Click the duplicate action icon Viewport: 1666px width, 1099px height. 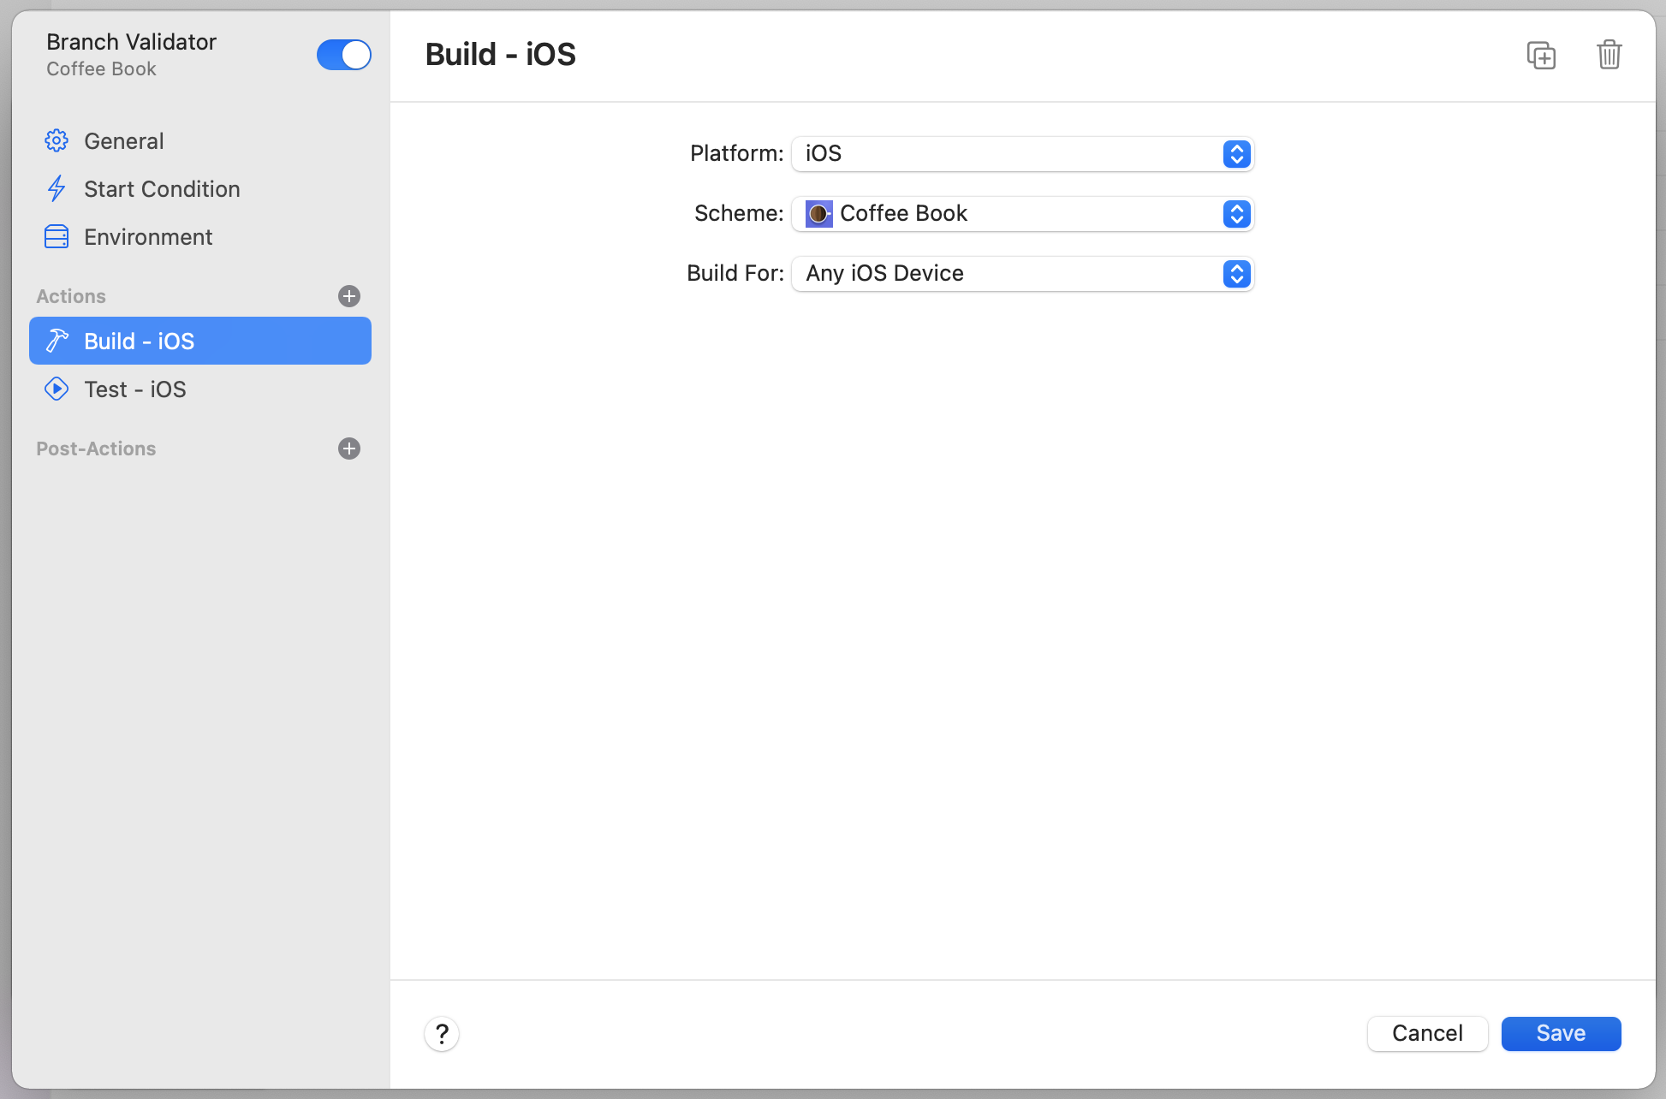coord(1541,56)
